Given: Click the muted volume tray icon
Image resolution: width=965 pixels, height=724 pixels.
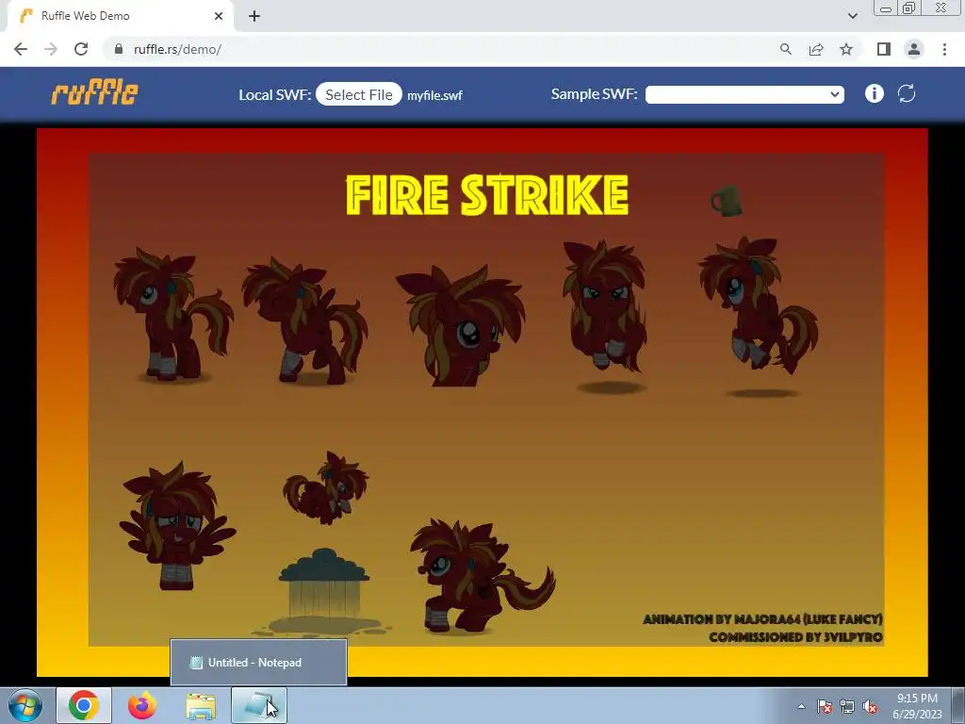Looking at the screenshot, I should coord(870,706).
